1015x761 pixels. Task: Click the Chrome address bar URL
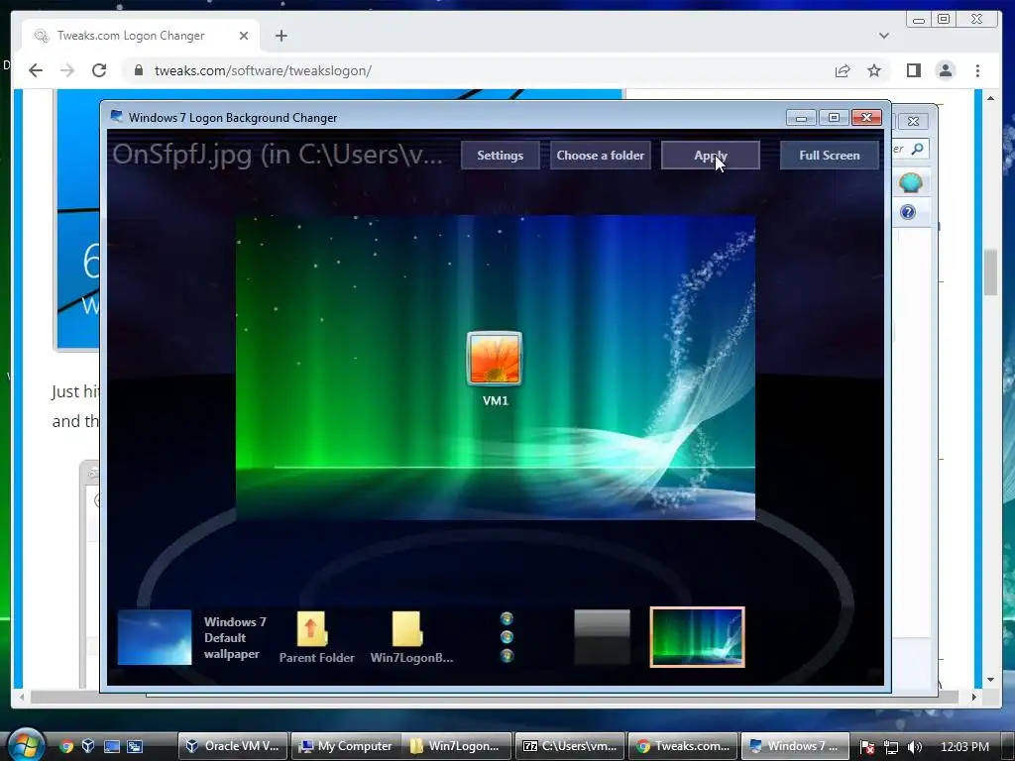(x=263, y=70)
